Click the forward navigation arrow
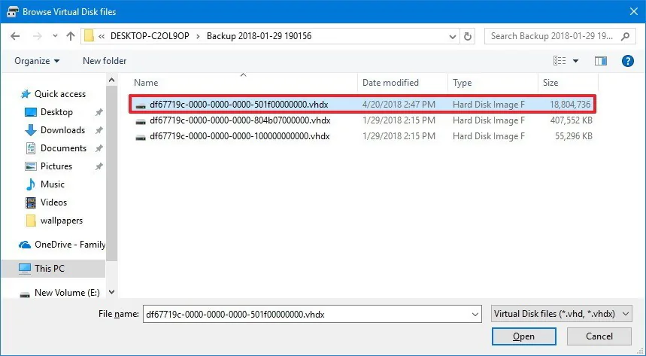Image resolution: width=646 pixels, height=356 pixels. (x=37, y=36)
